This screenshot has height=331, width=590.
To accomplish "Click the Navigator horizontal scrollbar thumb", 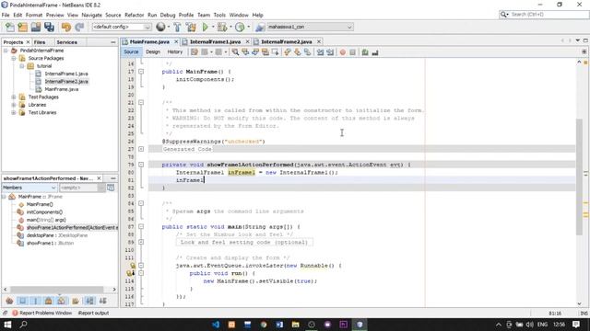I will click(57, 290).
